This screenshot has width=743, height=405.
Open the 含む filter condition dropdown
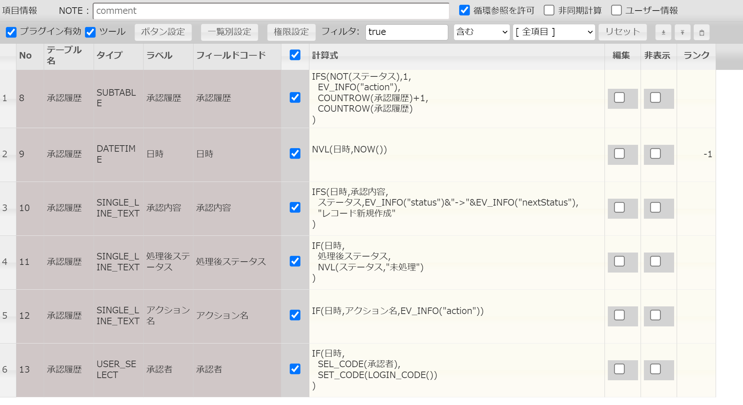(x=481, y=32)
